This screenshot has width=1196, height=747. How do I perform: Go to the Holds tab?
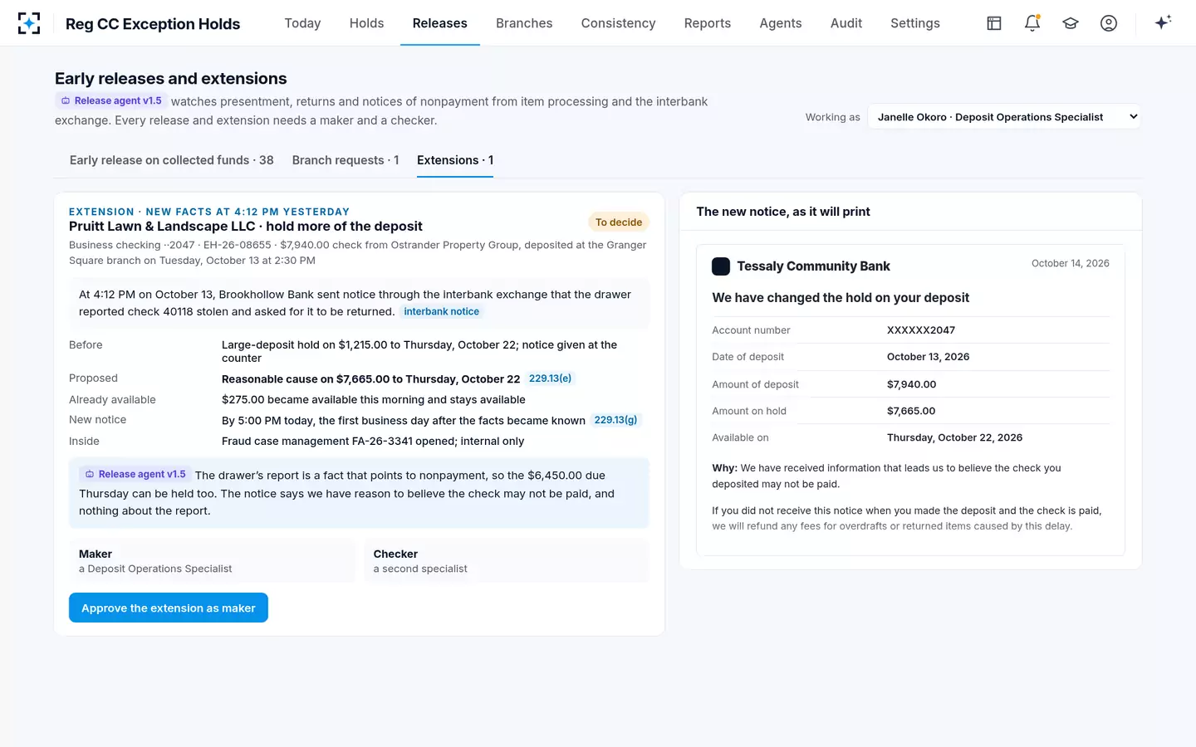click(x=366, y=23)
